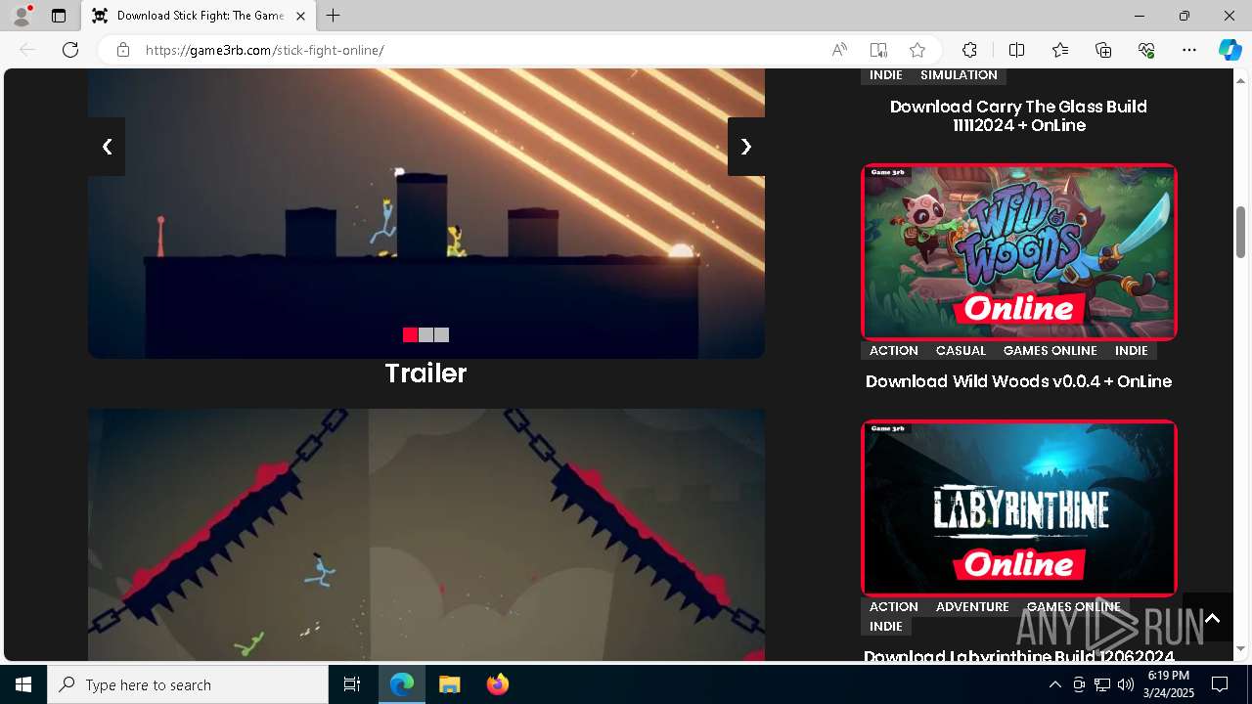Open INDIE tag under Wild Woods
The height and width of the screenshot is (704, 1252).
(x=1132, y=350)
